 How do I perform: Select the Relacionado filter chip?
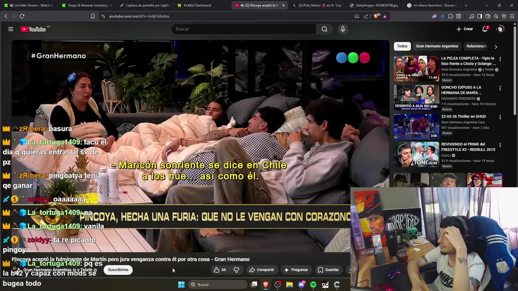point(477,46)
